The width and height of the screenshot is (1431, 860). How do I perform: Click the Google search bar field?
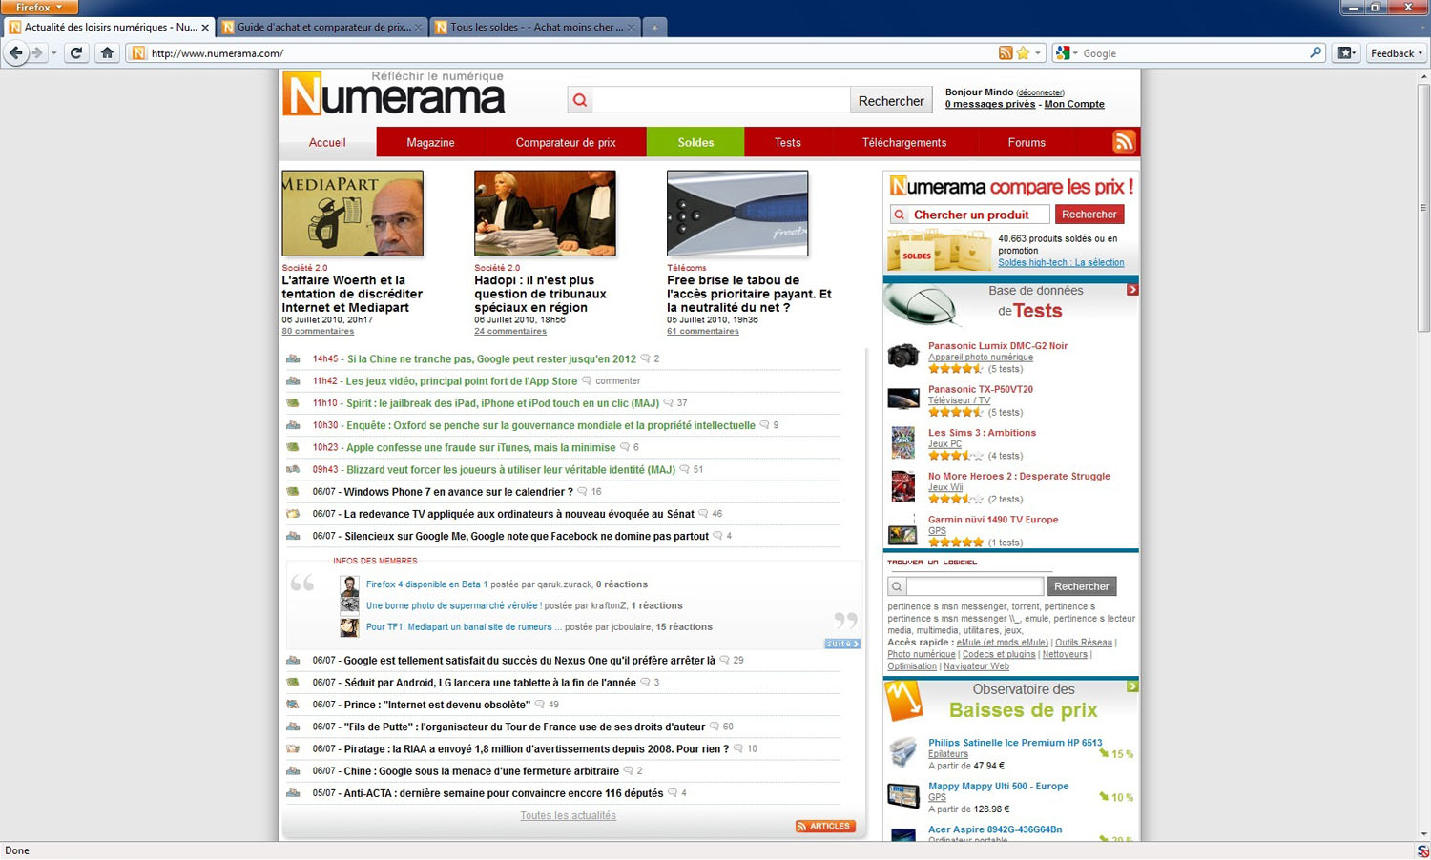(1194, 53)
